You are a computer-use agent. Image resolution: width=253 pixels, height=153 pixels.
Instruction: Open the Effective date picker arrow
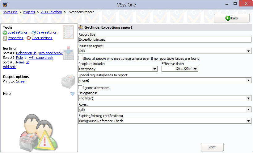click(x=196, y=69)
